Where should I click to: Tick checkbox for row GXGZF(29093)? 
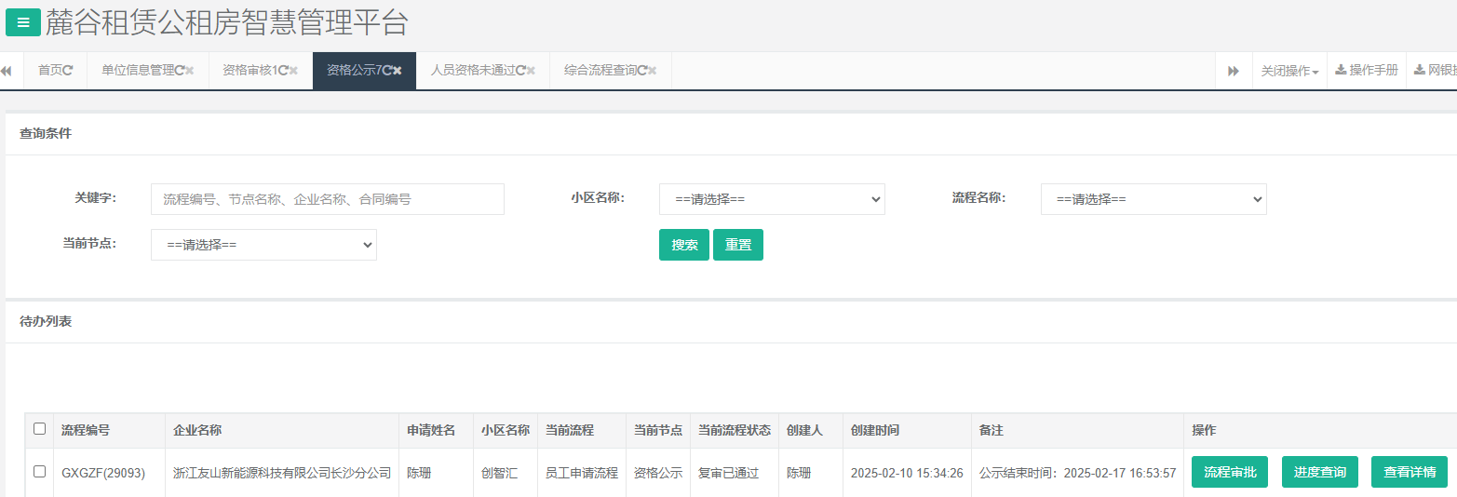coord(39,472)
